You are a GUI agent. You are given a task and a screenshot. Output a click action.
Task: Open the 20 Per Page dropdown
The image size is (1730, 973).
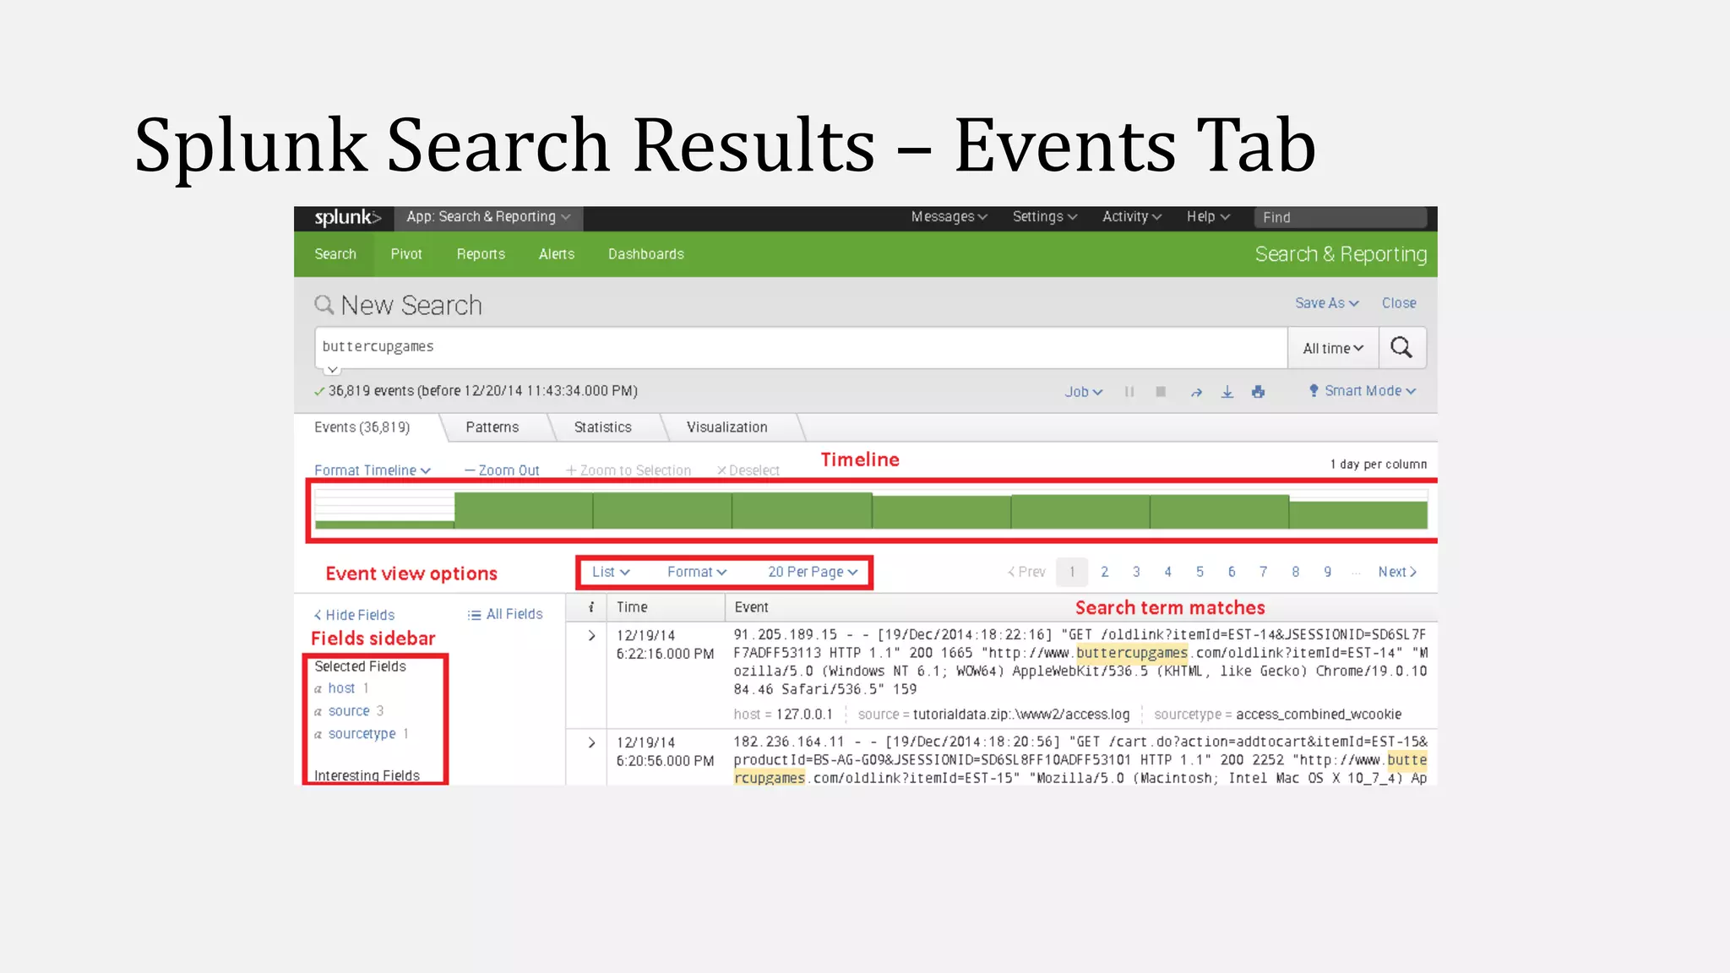(x=813, y=572)
